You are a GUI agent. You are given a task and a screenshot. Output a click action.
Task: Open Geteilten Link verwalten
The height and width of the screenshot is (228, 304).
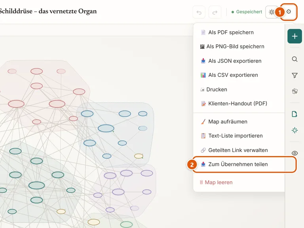point(239,150)
